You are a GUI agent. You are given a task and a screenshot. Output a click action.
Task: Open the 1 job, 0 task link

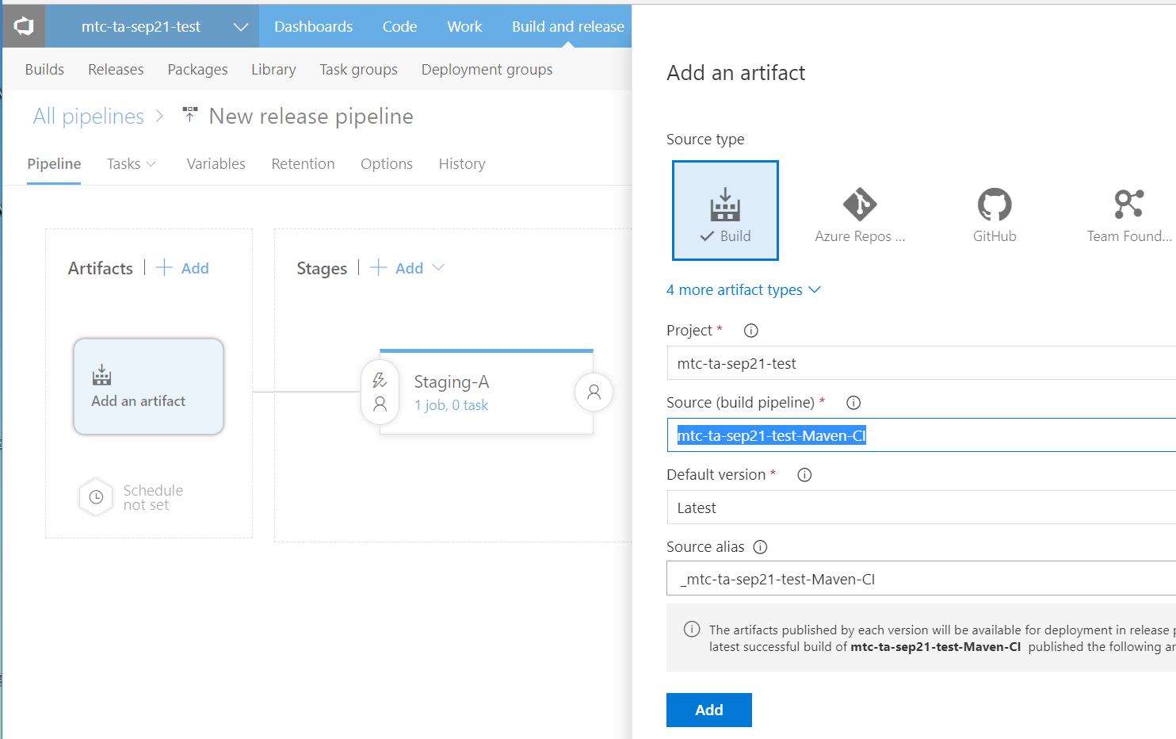[451, 405]
